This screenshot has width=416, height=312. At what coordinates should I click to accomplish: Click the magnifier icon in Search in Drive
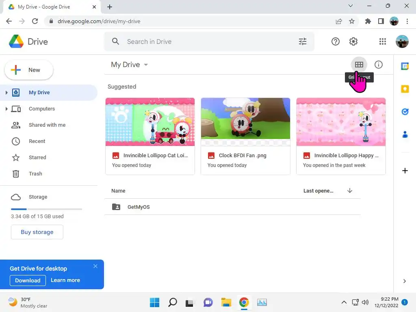pyautogui.click(x=115, y=41)
